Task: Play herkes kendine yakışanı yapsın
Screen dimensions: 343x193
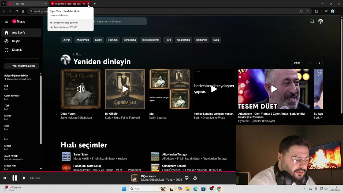Action: (x=214, y=89)
